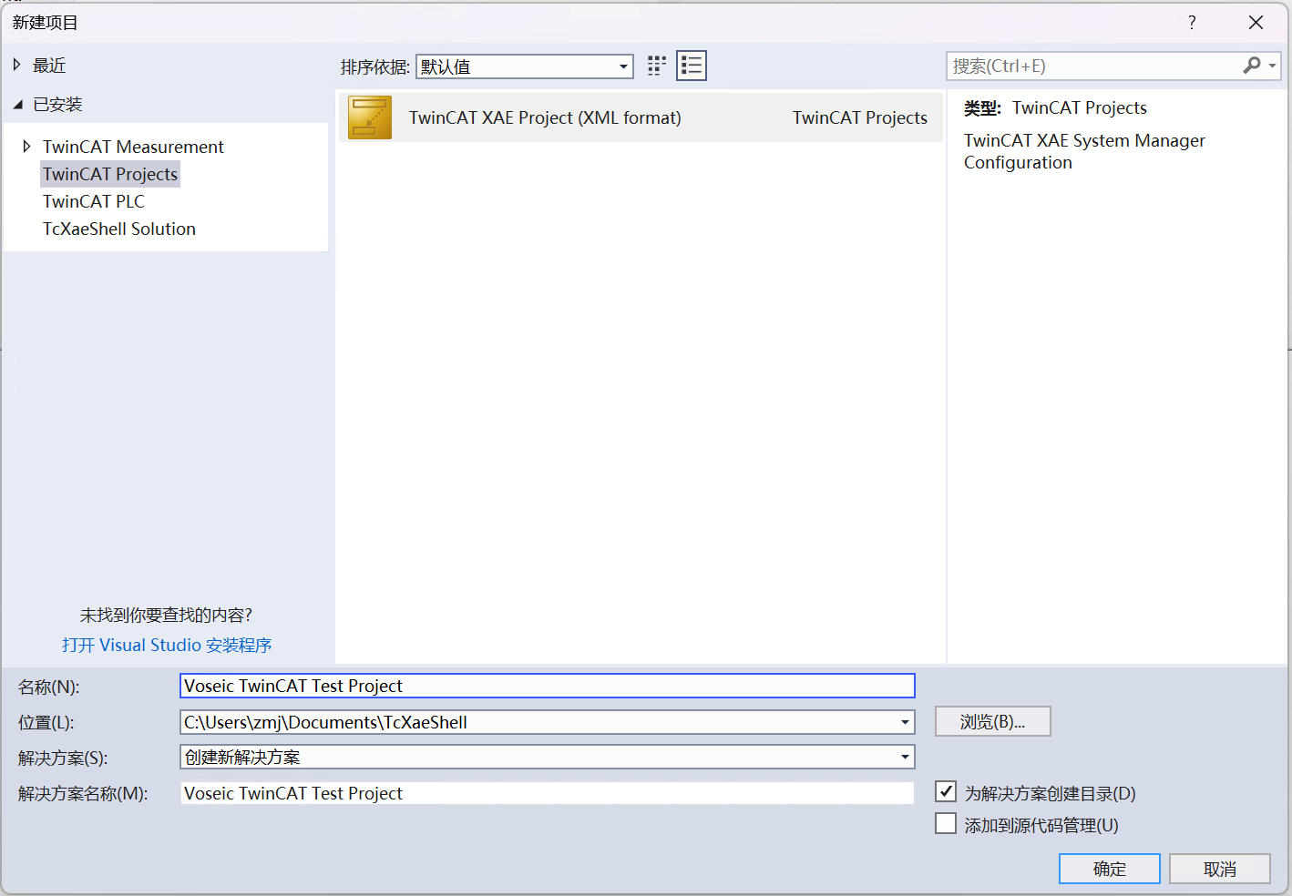The width and height of the screenshot is (1292, 896).
Task: Switch to medium icons list view
Action: 692,66
